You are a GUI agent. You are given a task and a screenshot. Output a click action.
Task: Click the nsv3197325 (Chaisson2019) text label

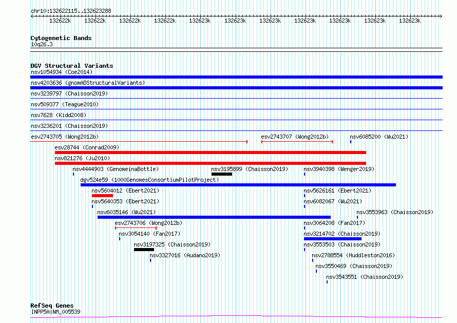(172, 244)
